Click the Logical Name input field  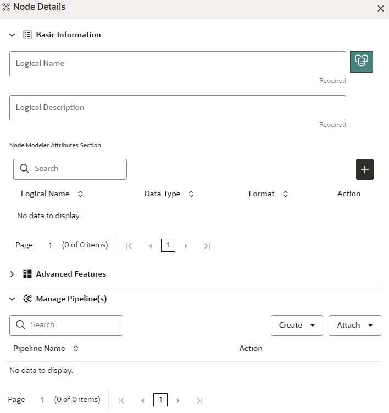coord(177,64)
